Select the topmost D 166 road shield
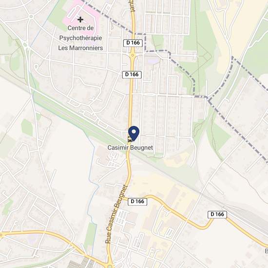The width and height of the screenshot is (268, 268). point(133,43)
